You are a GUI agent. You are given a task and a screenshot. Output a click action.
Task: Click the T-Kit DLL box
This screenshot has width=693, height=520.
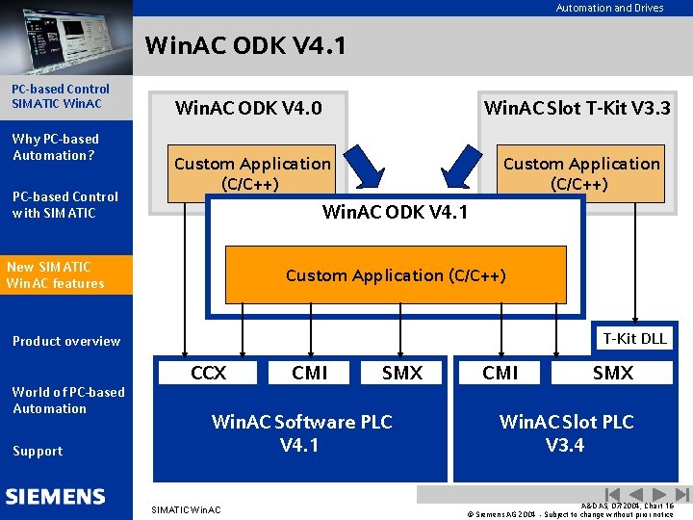point(634,338)
